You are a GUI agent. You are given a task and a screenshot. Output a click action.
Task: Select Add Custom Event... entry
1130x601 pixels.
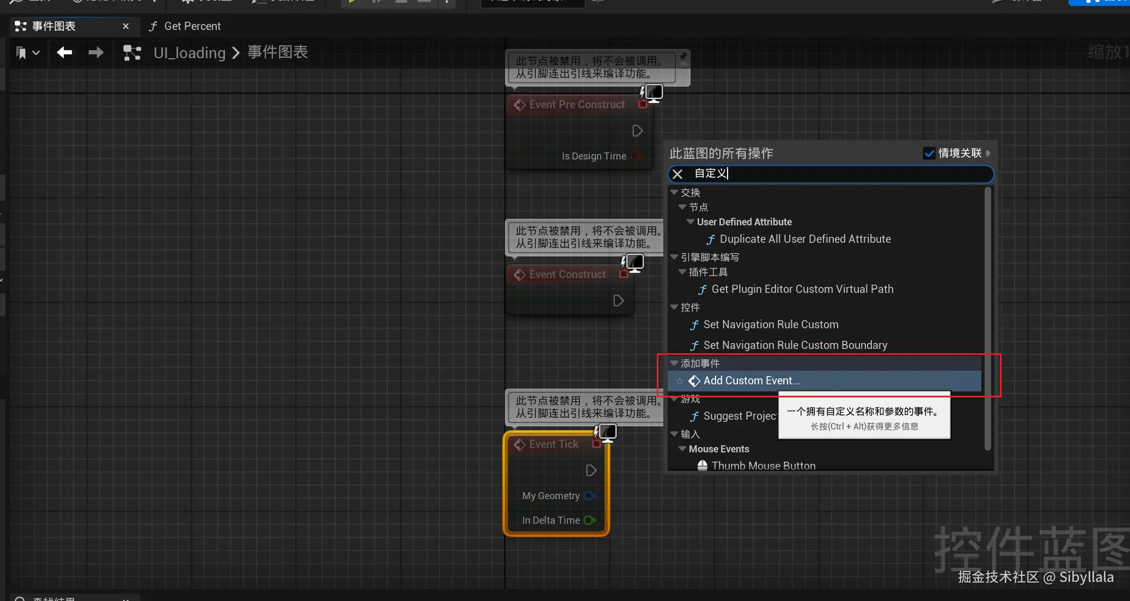tap(752, 381)
